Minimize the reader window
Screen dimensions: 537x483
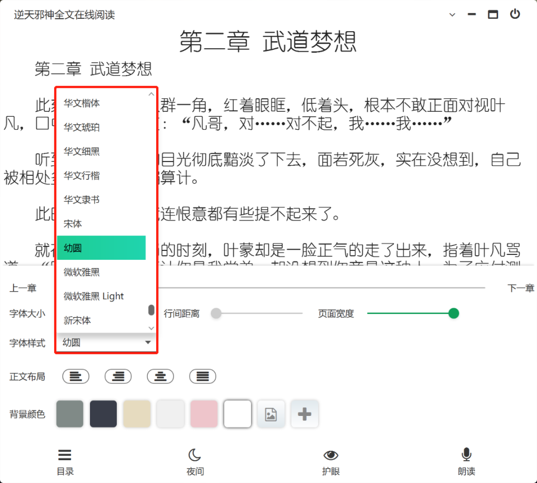[x=472, y=14]
